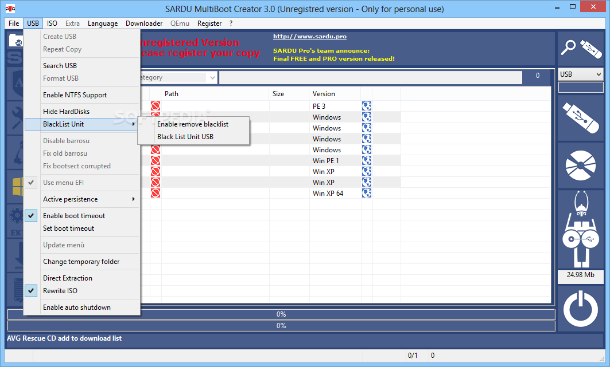The height and width of the screenshot is (367, 610).
Task: Open the File menu
Action: (14, 23)
